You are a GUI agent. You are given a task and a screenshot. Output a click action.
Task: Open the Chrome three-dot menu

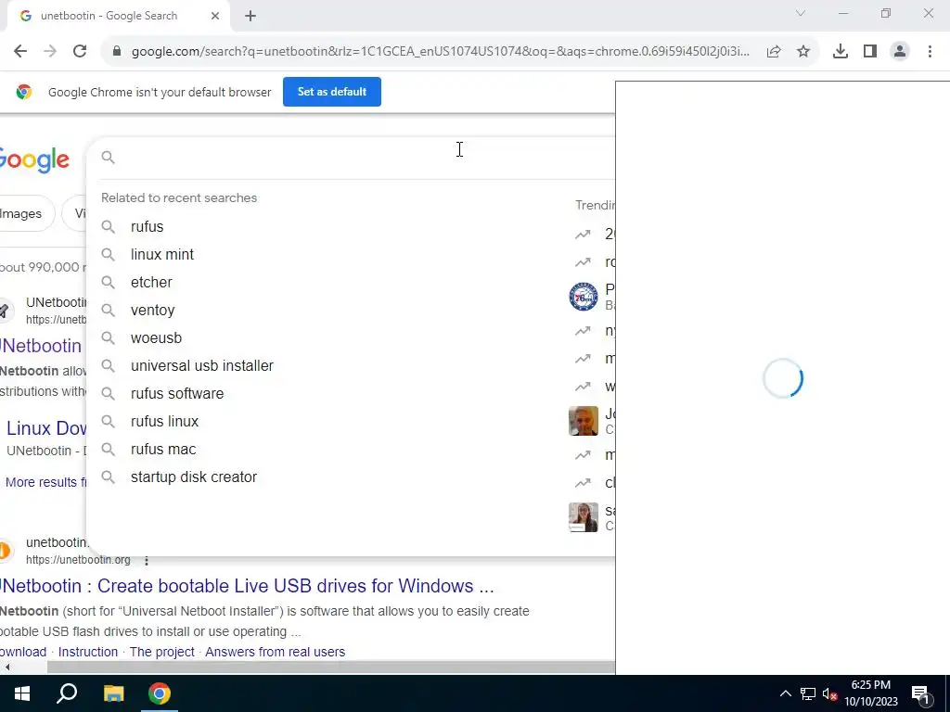930,52
